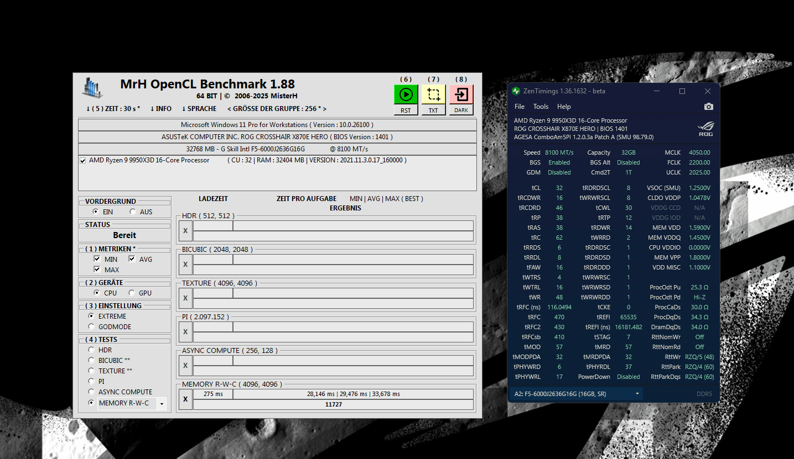Click the 8100 MT/s speed value in ZenTimings
This screenshot has height=459, width=794.
559,152
